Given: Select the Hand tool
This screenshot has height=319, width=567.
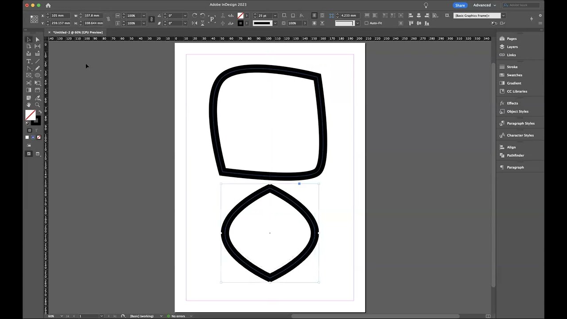Looking at the screenshot, I should tap(29, 105).
